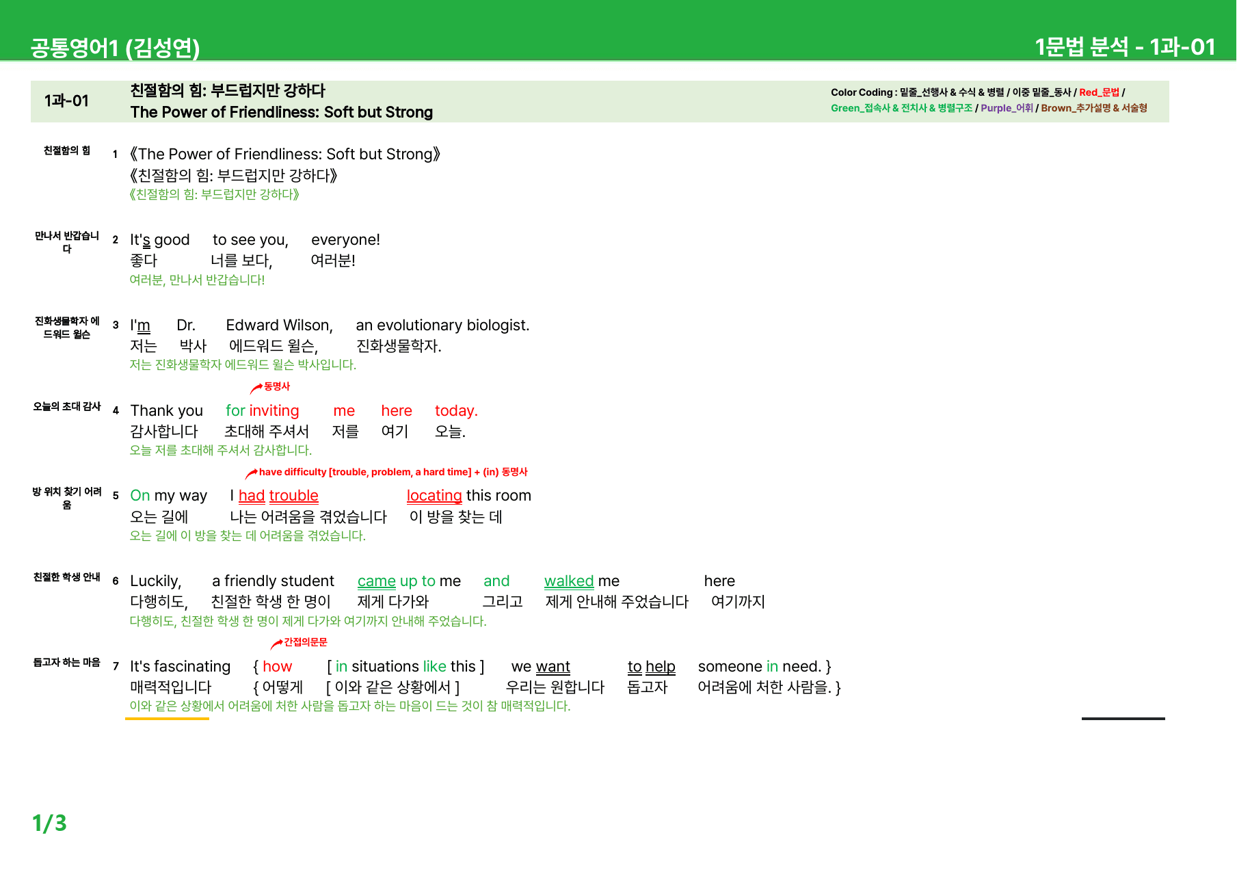Click the phrase 'someone in need. }'
The width and height of the screenshot is (1237, 874).
764,667
